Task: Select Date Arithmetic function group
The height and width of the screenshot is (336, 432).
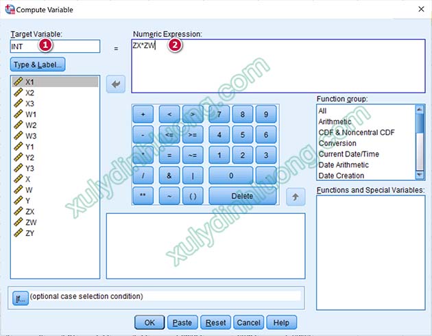Action: pos(366,165)
